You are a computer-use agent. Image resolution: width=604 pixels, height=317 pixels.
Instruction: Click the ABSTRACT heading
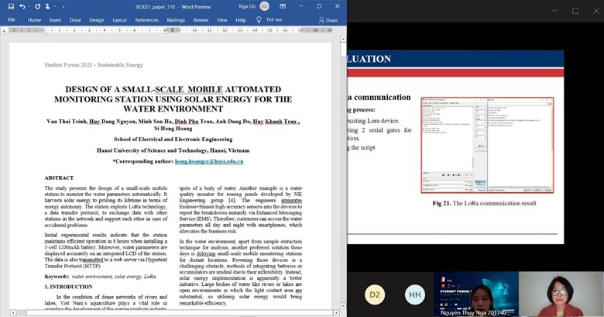(x=59, y=177)
